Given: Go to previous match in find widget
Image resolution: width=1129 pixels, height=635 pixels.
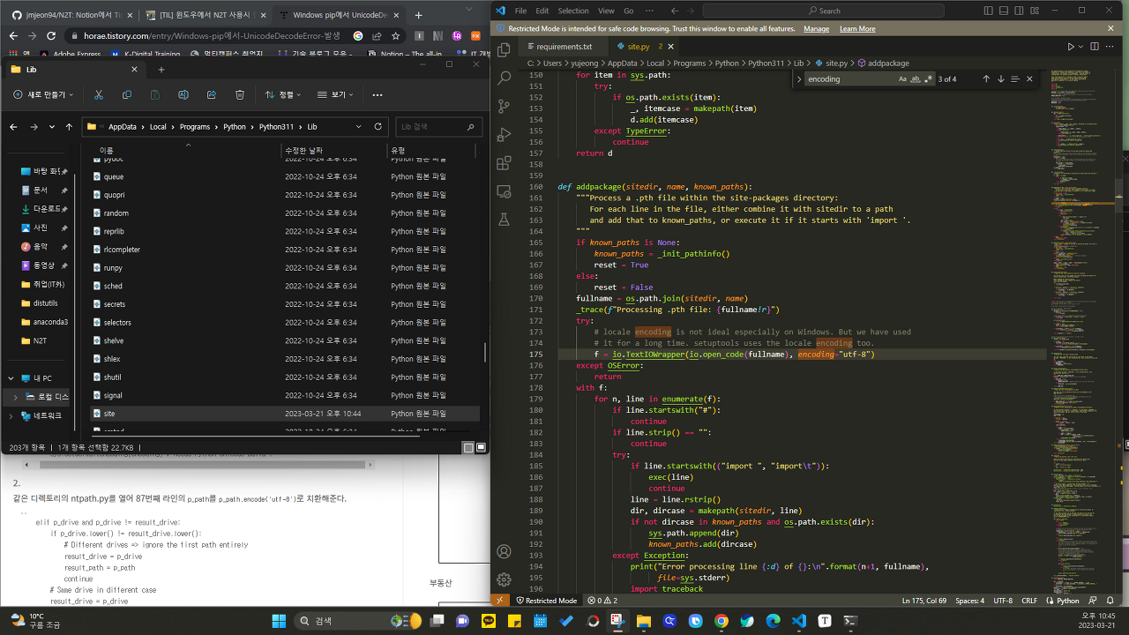Looking at the screenshot, I should pyautogui.click(x=986, y=78).
